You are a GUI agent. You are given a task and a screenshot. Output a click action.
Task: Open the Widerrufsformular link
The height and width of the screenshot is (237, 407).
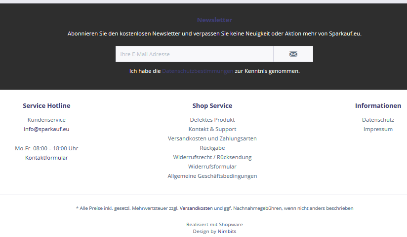click(212, 167)
